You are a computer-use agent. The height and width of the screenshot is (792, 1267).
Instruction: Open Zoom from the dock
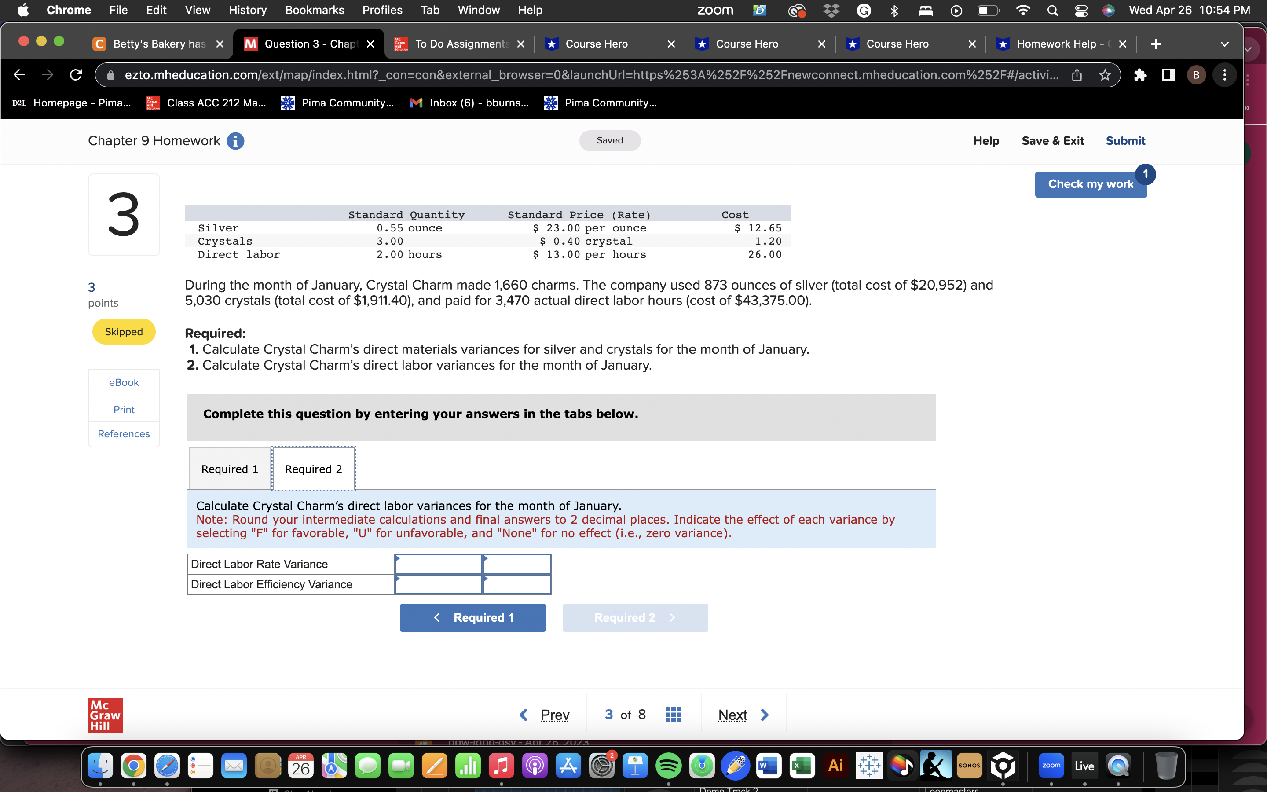click(x=1051, y=765)
